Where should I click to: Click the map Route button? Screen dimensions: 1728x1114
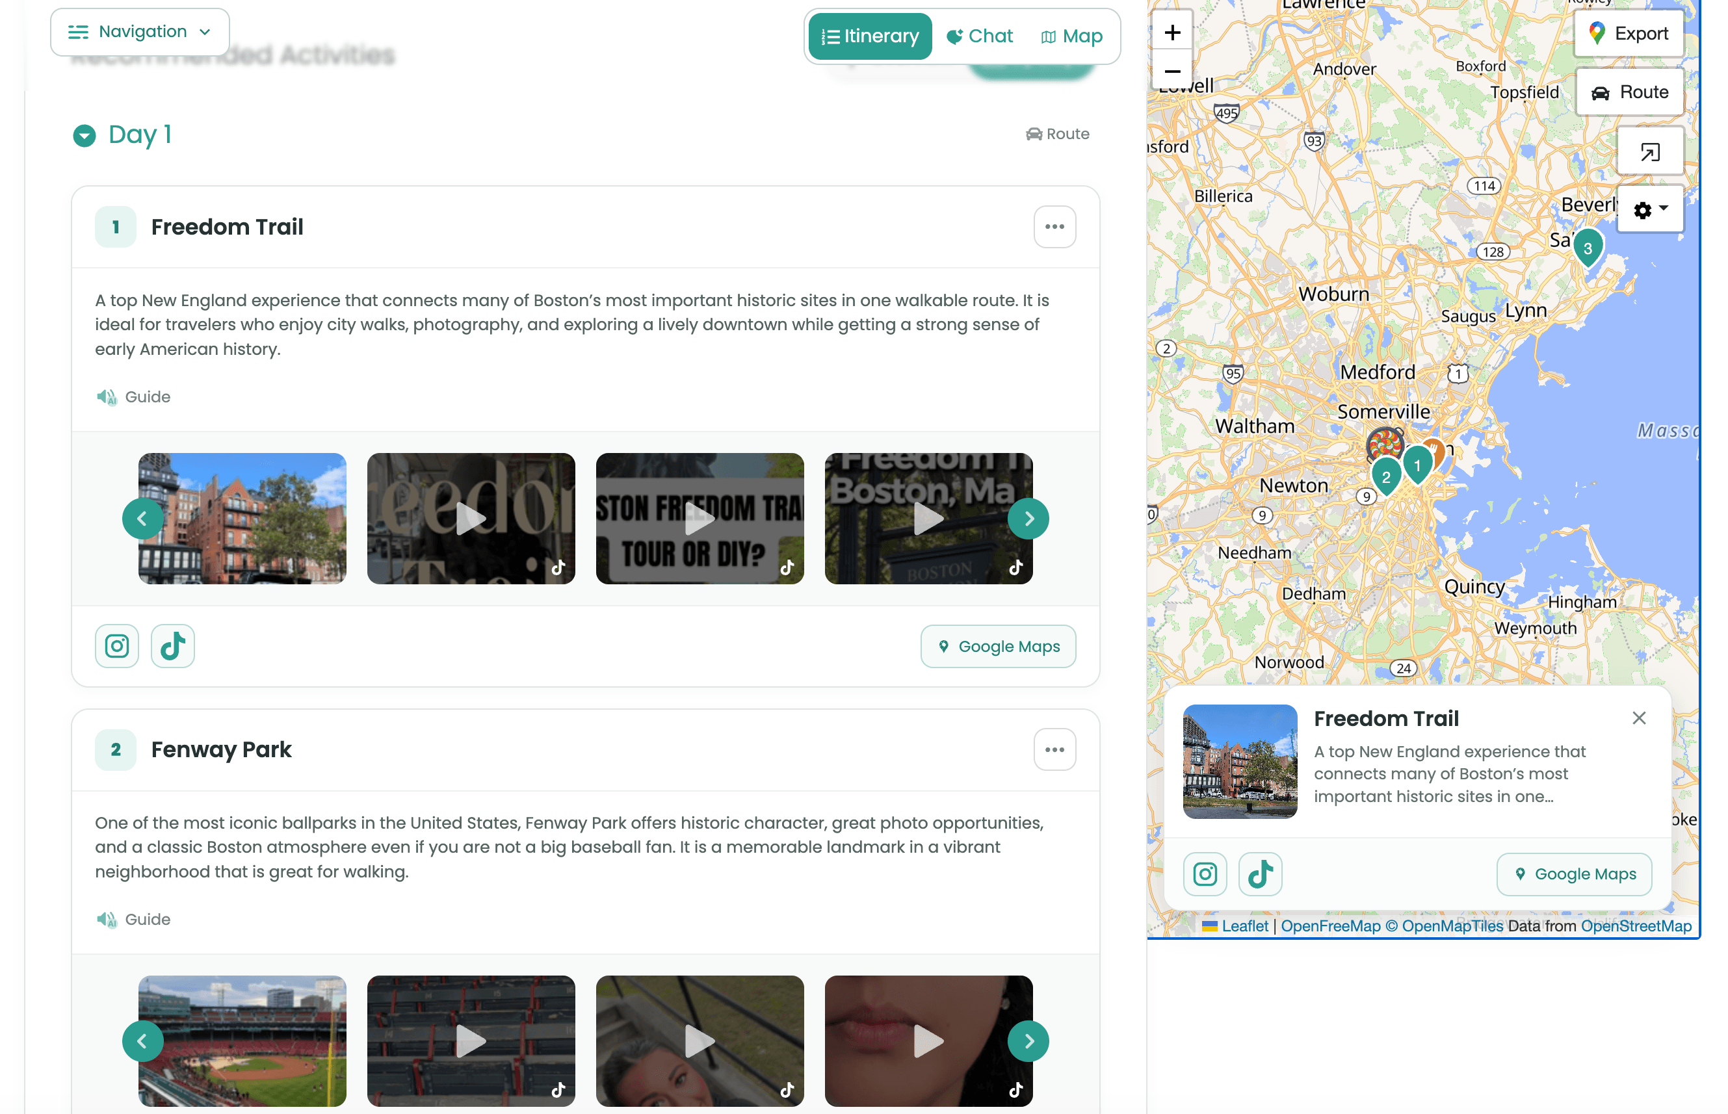[1630, 92]
